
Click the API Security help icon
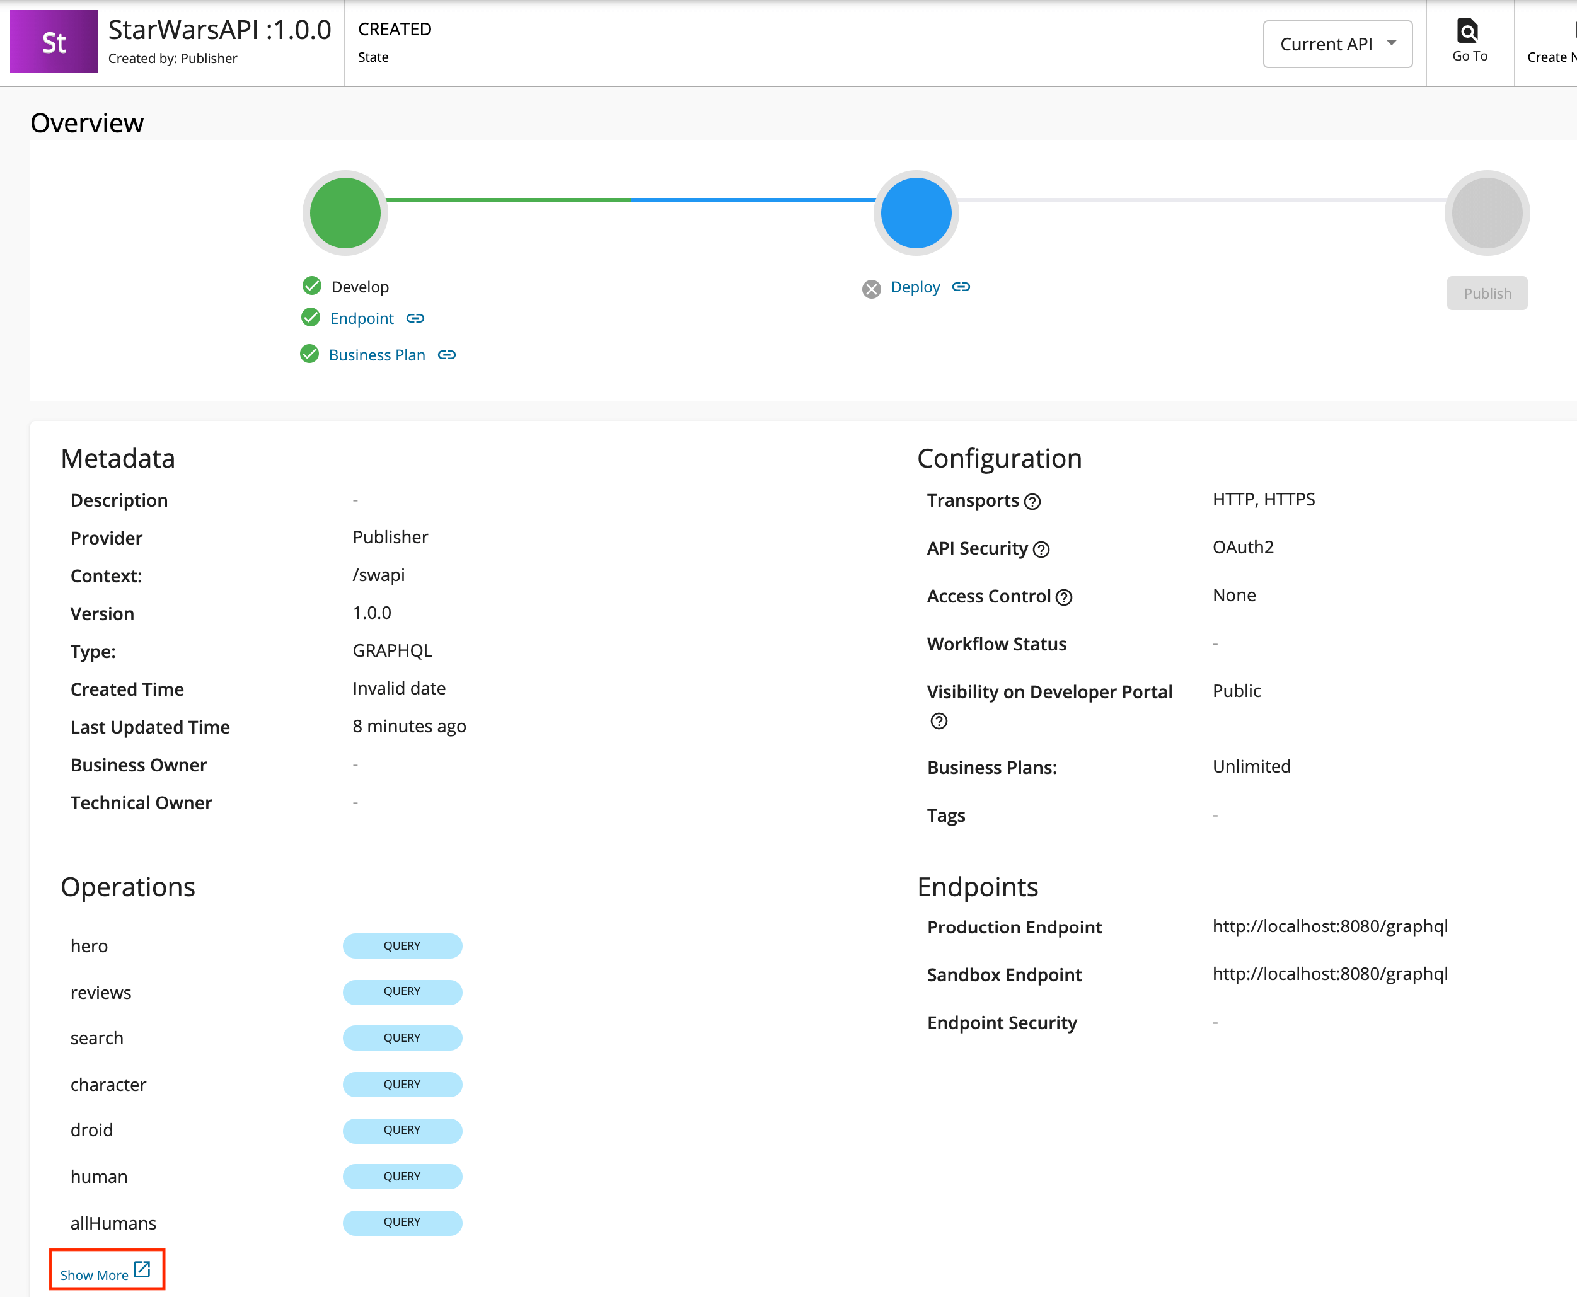tap(1042, 549)
